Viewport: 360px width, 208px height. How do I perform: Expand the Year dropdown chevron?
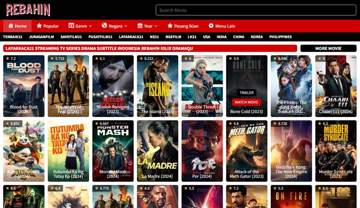(155, 26)
